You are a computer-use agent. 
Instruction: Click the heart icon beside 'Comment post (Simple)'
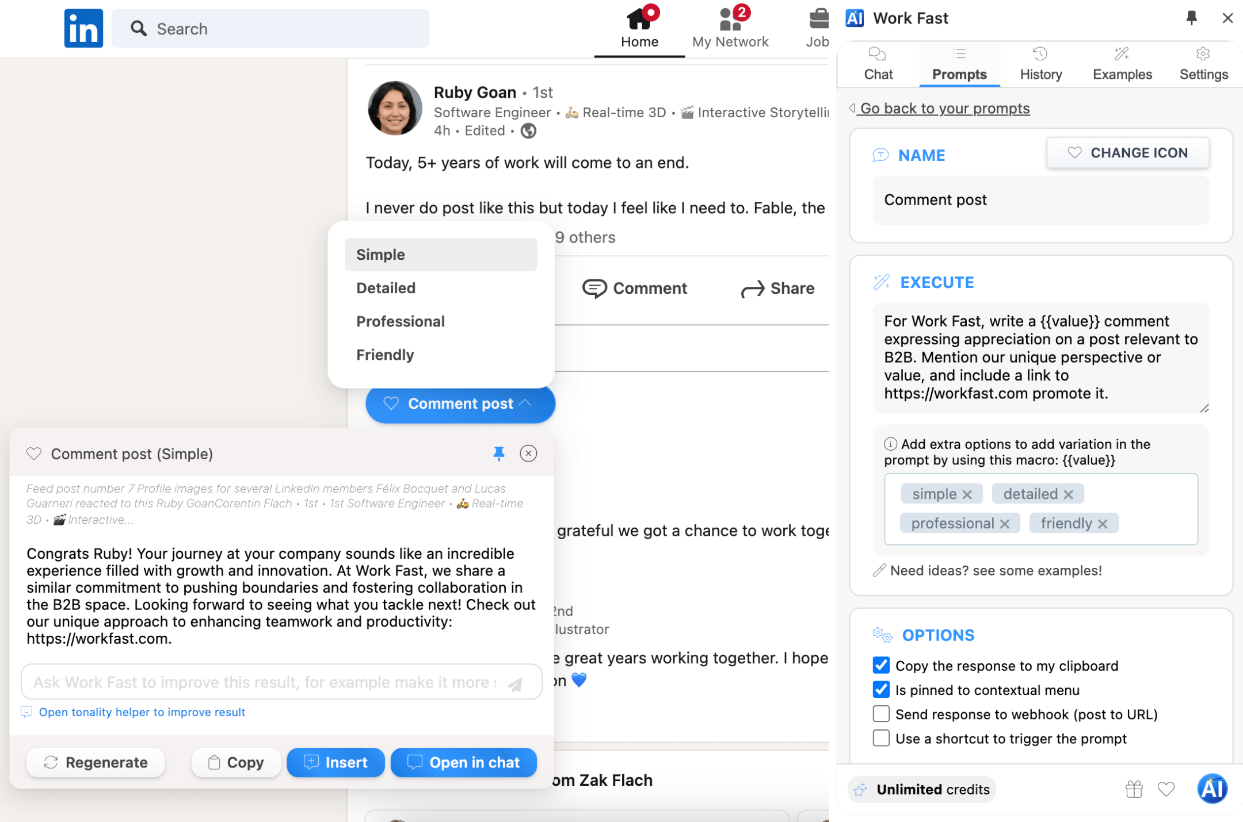[x=34, y=454]
